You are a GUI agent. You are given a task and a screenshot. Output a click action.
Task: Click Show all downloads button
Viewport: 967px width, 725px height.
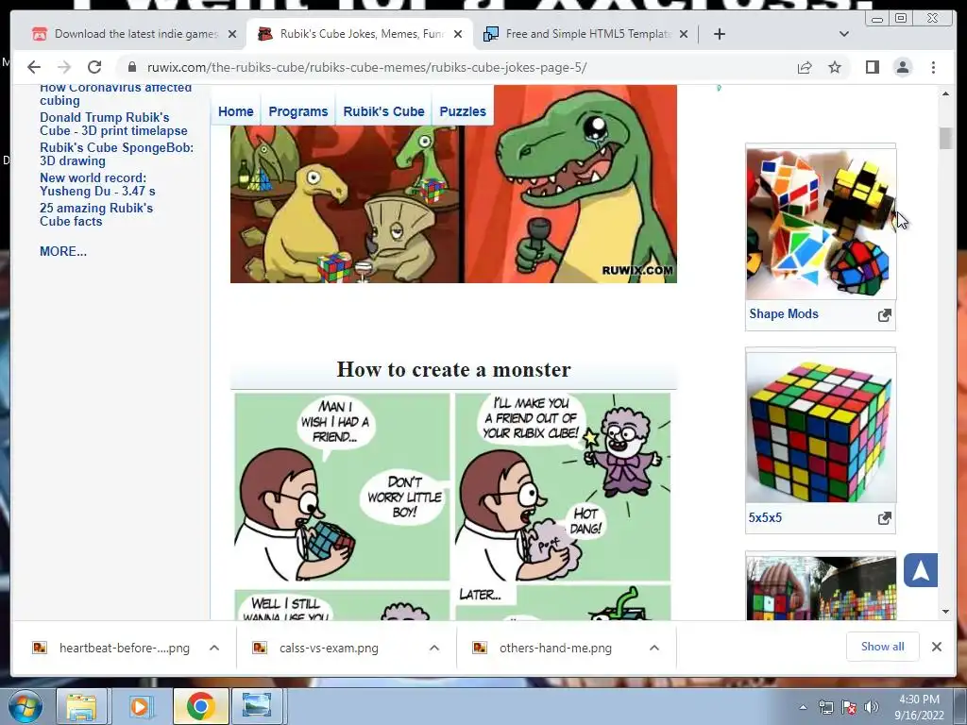(x=883, y=647)
